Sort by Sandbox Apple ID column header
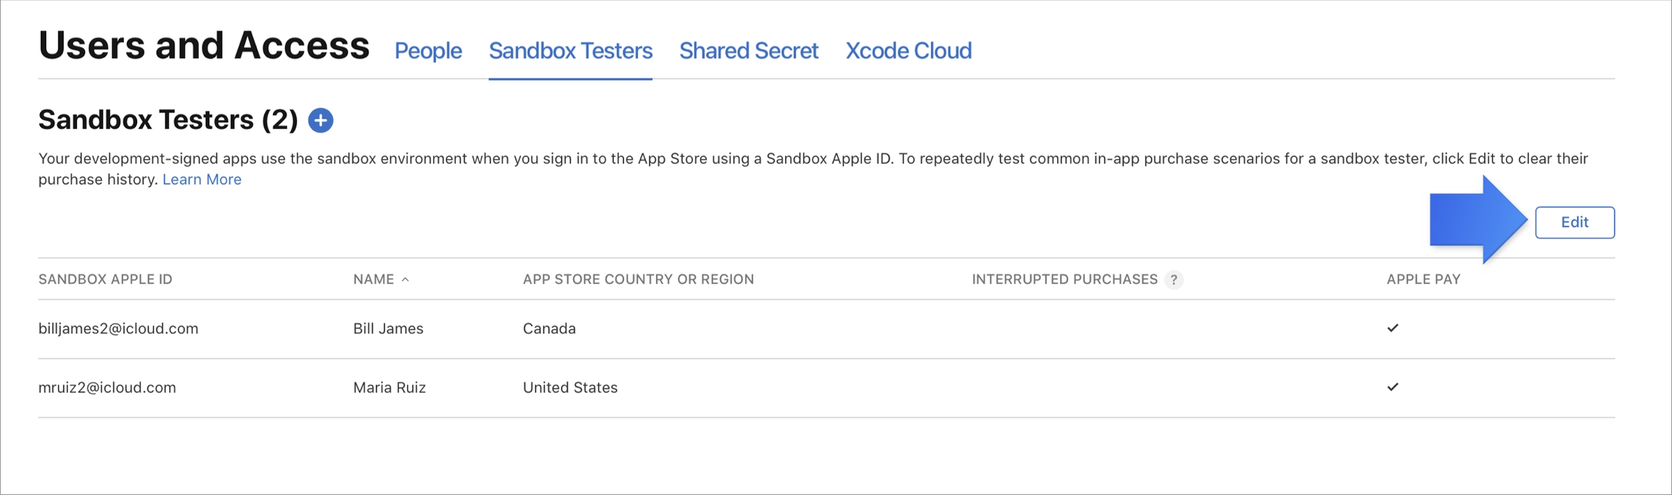This screenshot has height=495, width=1672. [105, 279]
